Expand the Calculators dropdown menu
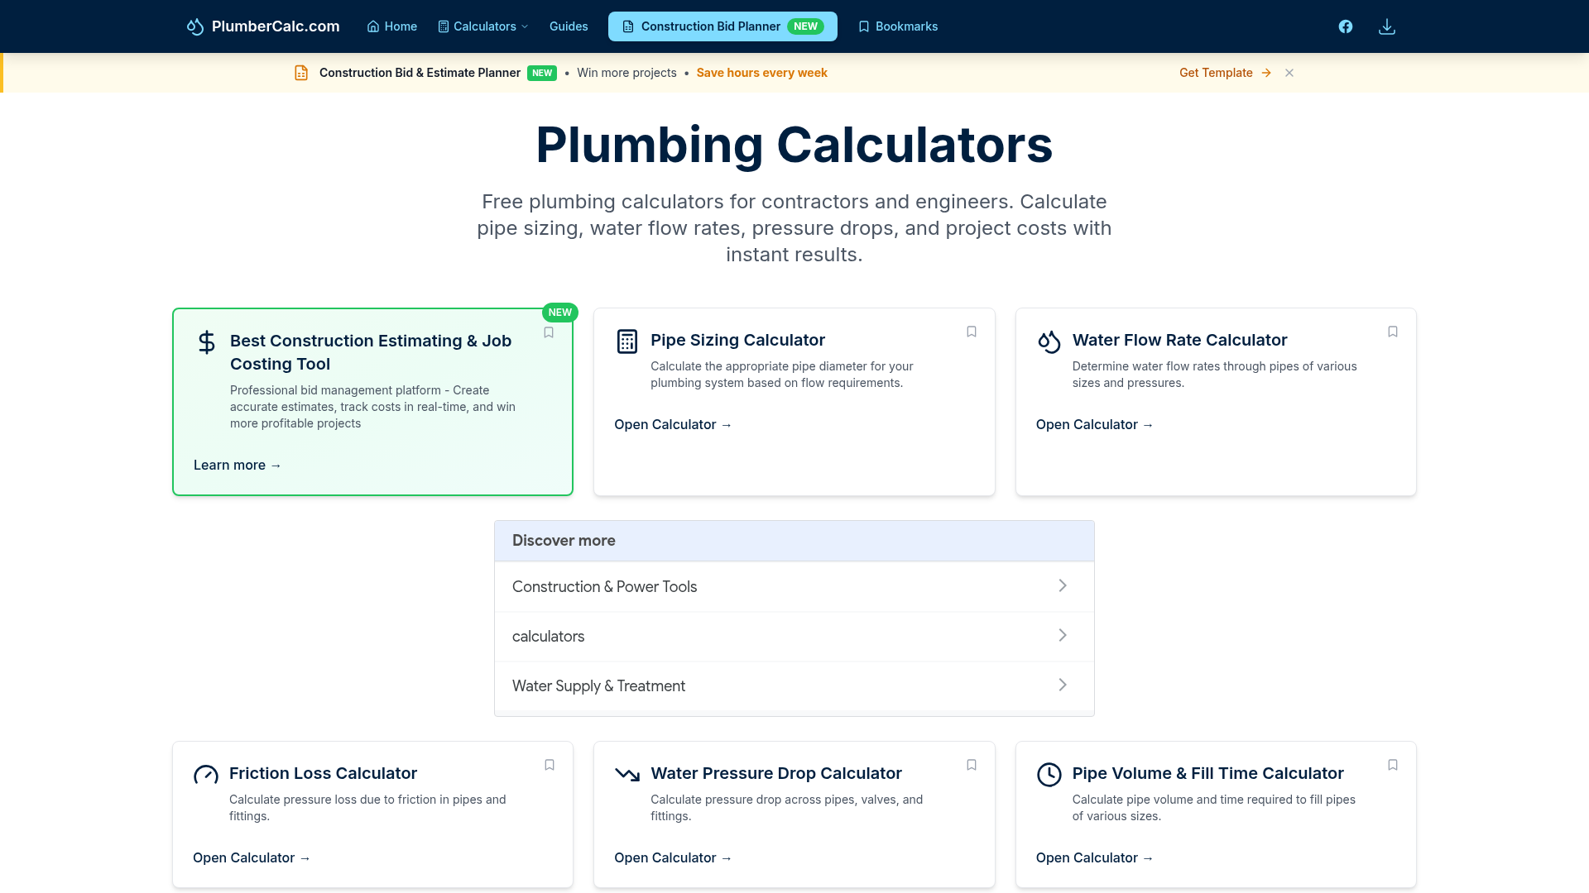 pos(483,26)
